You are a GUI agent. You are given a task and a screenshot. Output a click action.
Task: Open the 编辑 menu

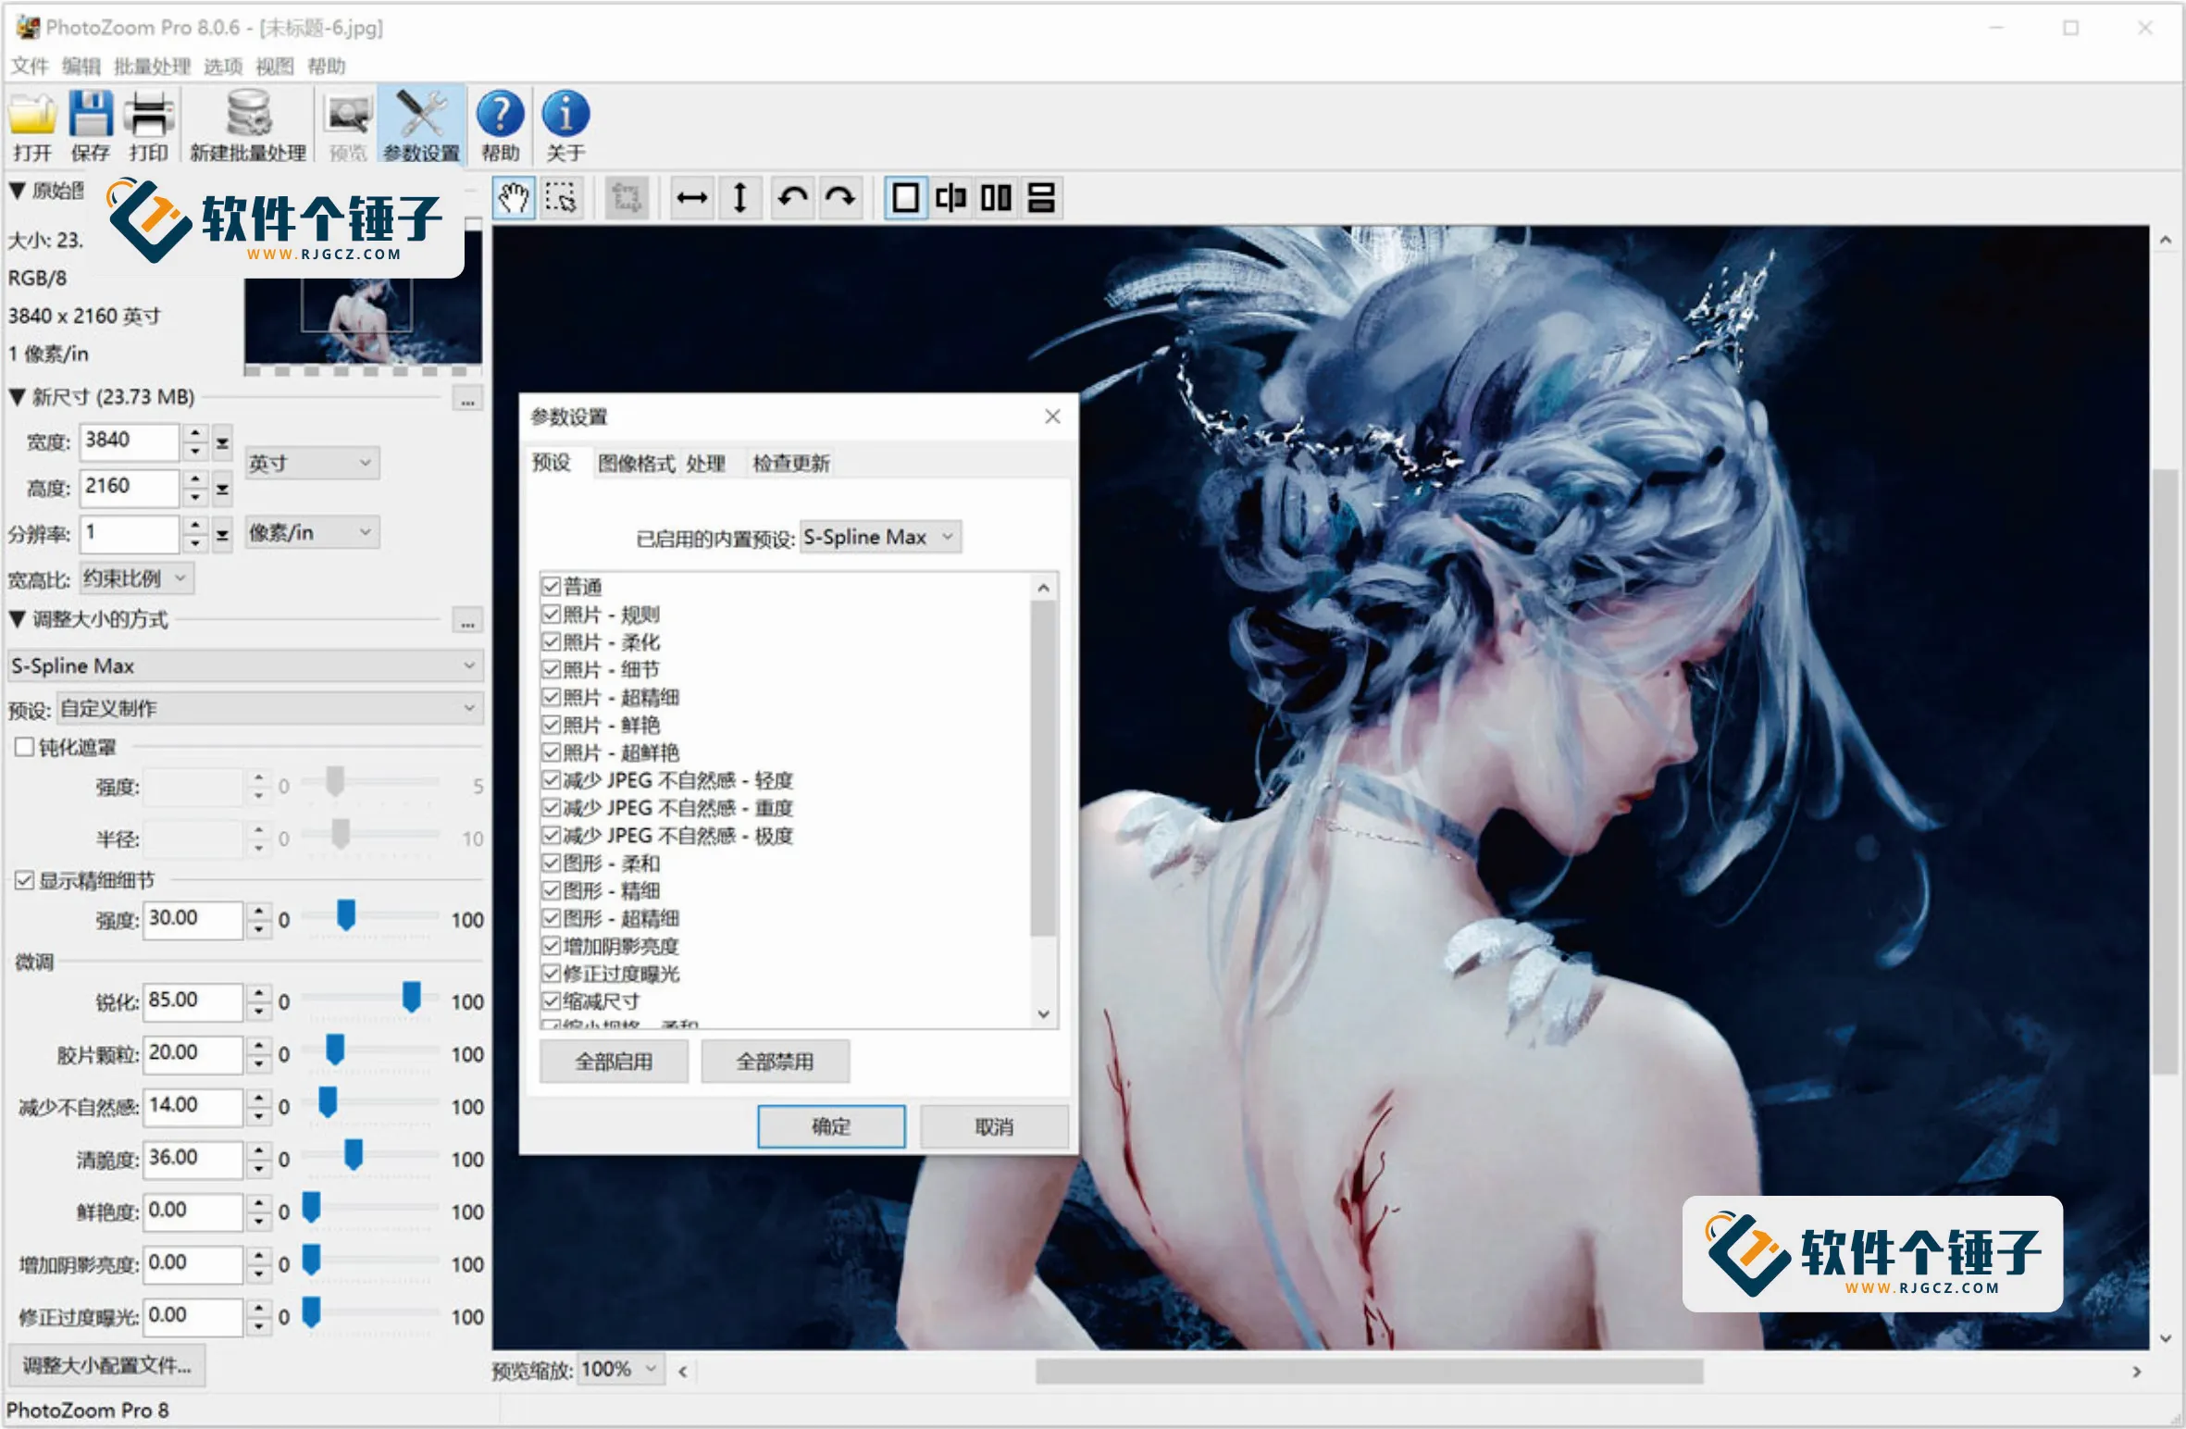point(81,66)
